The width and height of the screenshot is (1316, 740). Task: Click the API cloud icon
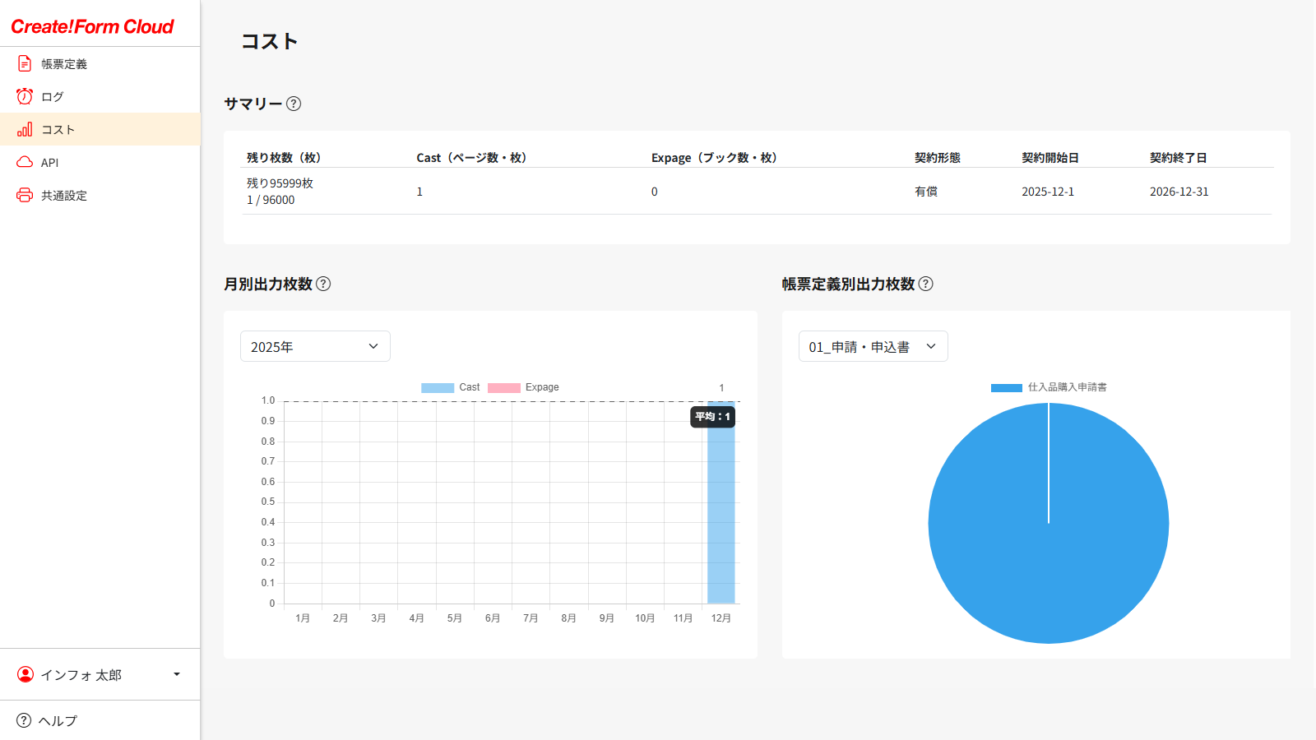pos(25,162)
